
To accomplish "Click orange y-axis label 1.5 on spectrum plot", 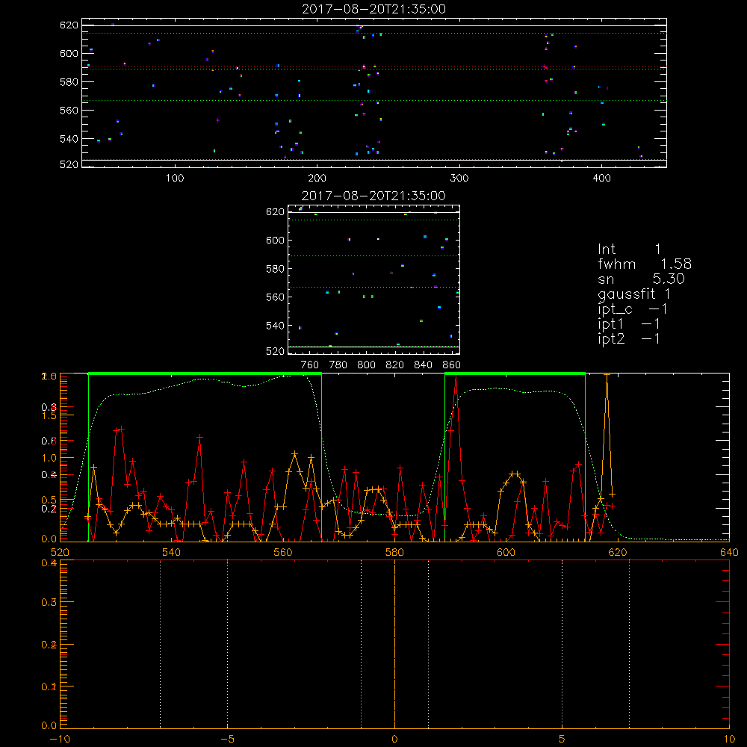I will (49, 415).
